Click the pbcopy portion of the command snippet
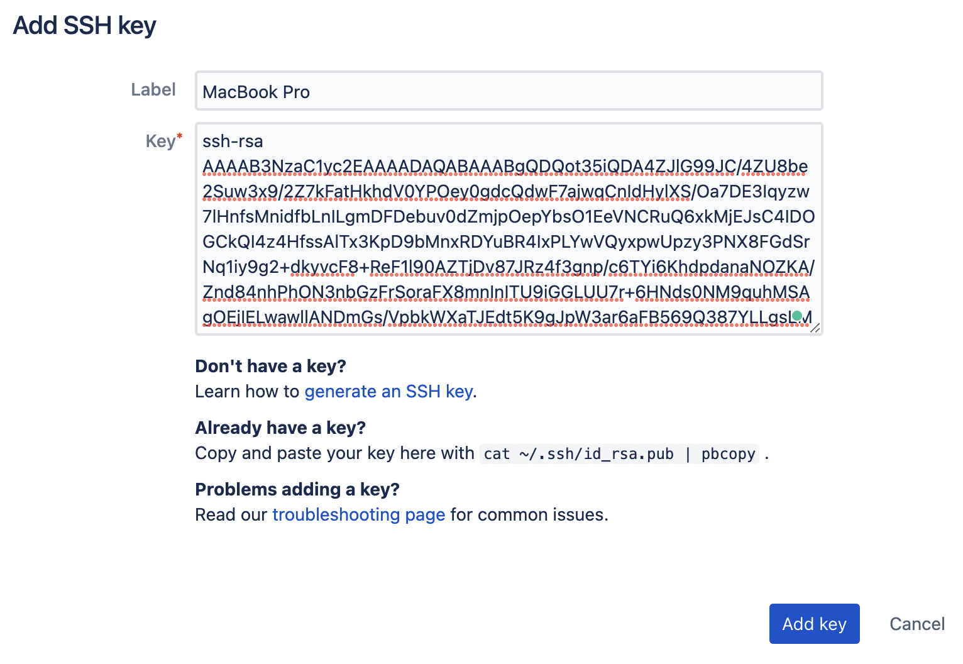963x664 pixels. tap(727, 454)
